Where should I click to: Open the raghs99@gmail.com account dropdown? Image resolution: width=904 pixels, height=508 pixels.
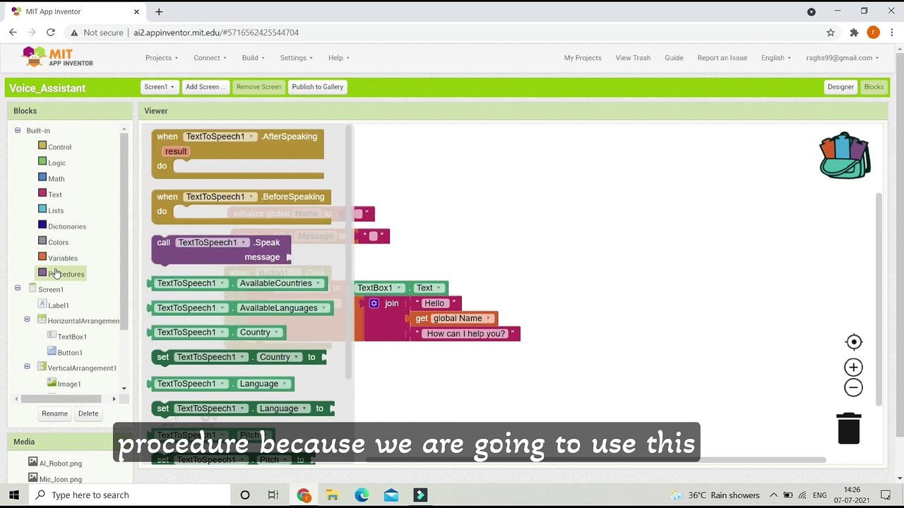[843, 58]
